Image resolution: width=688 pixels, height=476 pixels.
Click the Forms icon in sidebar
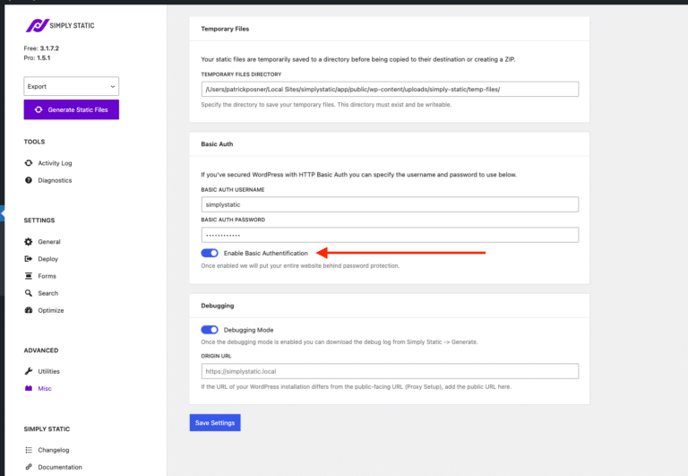click(x=29, y=276)
